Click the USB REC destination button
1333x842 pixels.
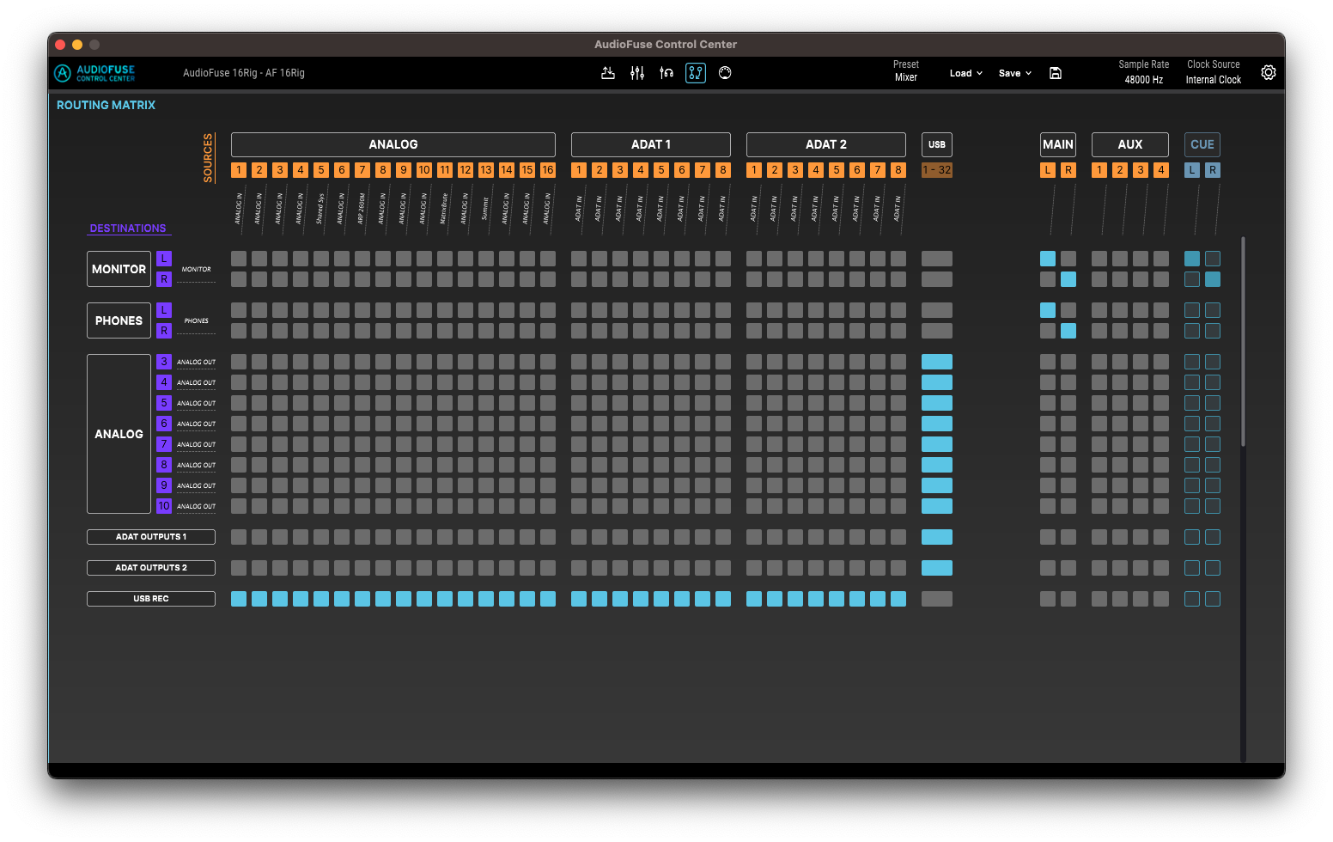(151, 599)
